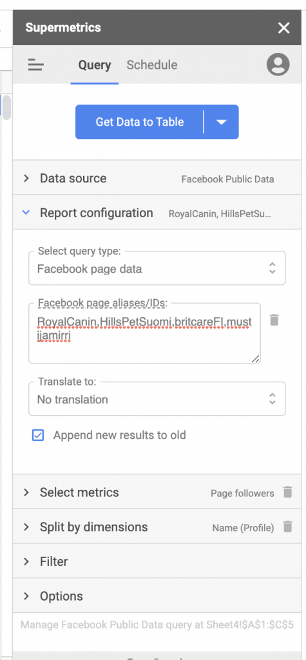Click the Facebook Public Data source label
The width and height of the screenshot is (306, 660).
click(x=227, y=179)
